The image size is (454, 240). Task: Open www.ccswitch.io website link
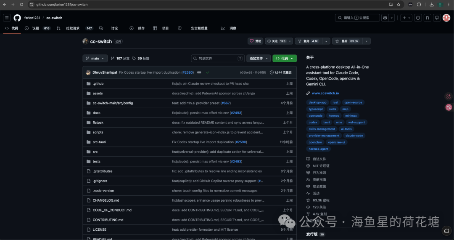pos(325,93)
